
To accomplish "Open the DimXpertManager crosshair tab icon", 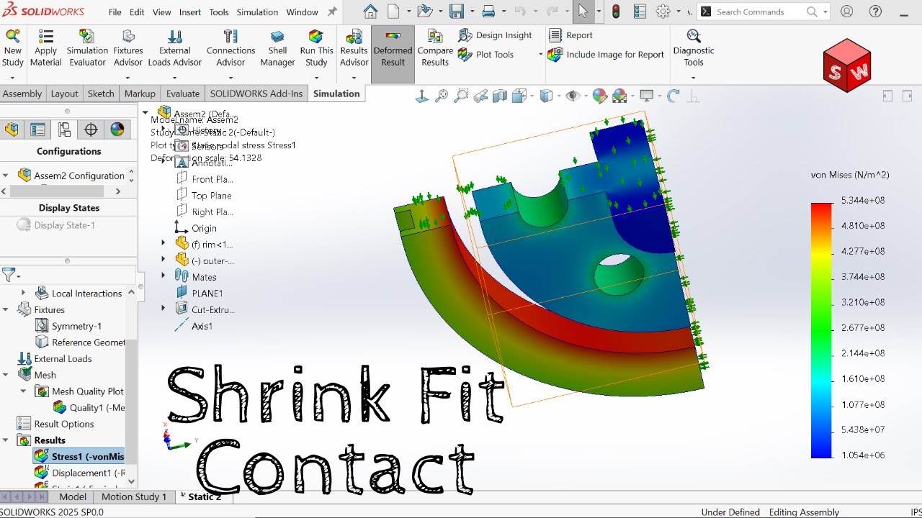I will (x=91, y=129).
